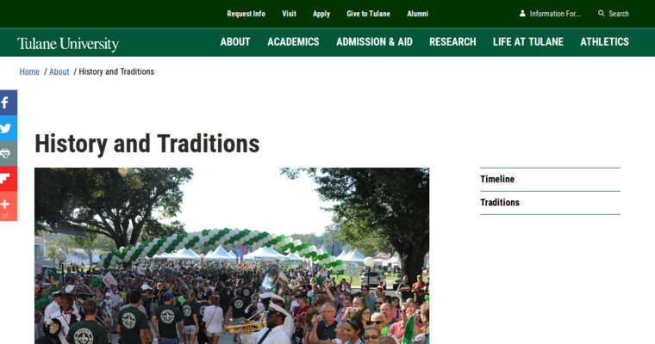Click the Request Info link

point(246,14)
